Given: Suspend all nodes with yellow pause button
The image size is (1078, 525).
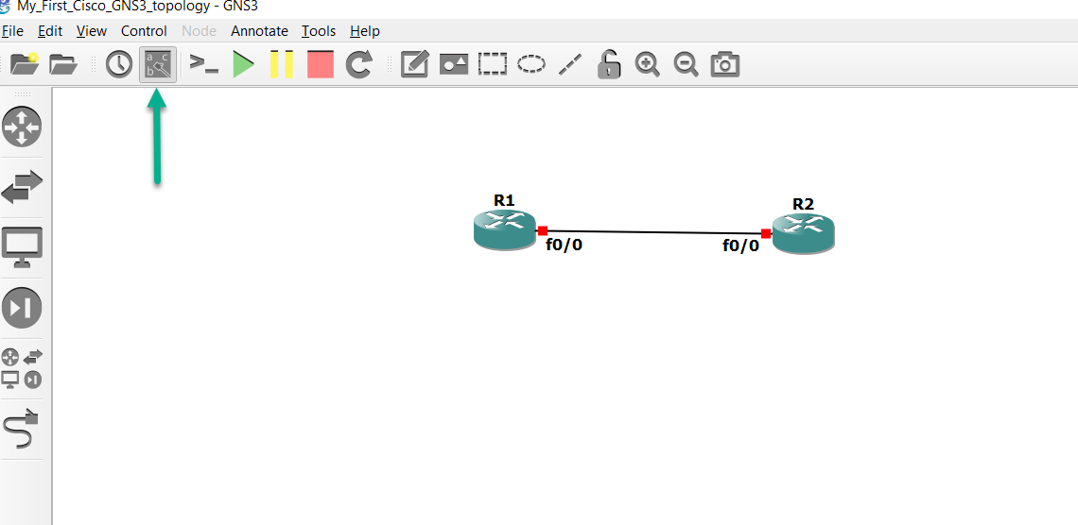Looking at the screenshot, I should (x=282, y=64).
